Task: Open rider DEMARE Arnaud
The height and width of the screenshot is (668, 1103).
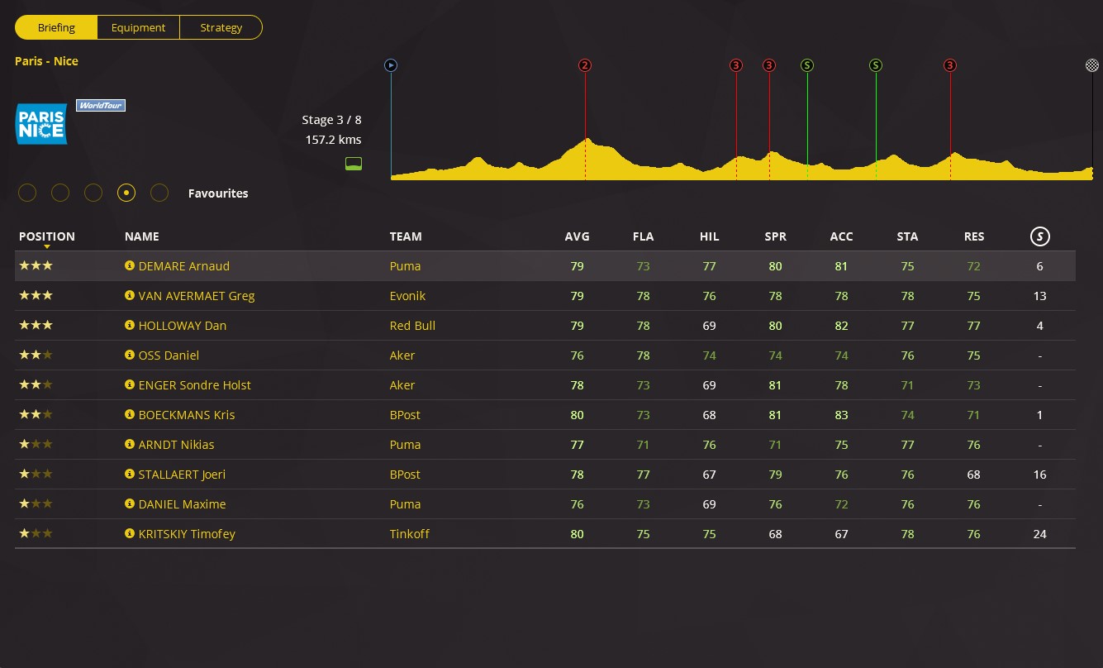Action: [x=184, y=266]
